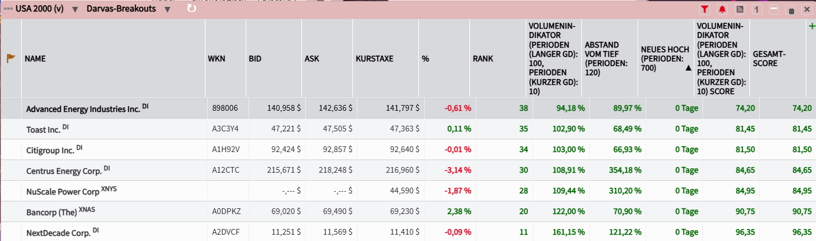This screenshot has width=816, height=241.
Task: Select the Darvas-Breakouts screener title
Action: coord(121,9)
